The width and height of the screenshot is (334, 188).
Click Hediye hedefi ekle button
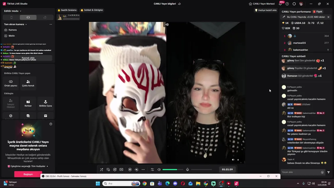[266, 10]
